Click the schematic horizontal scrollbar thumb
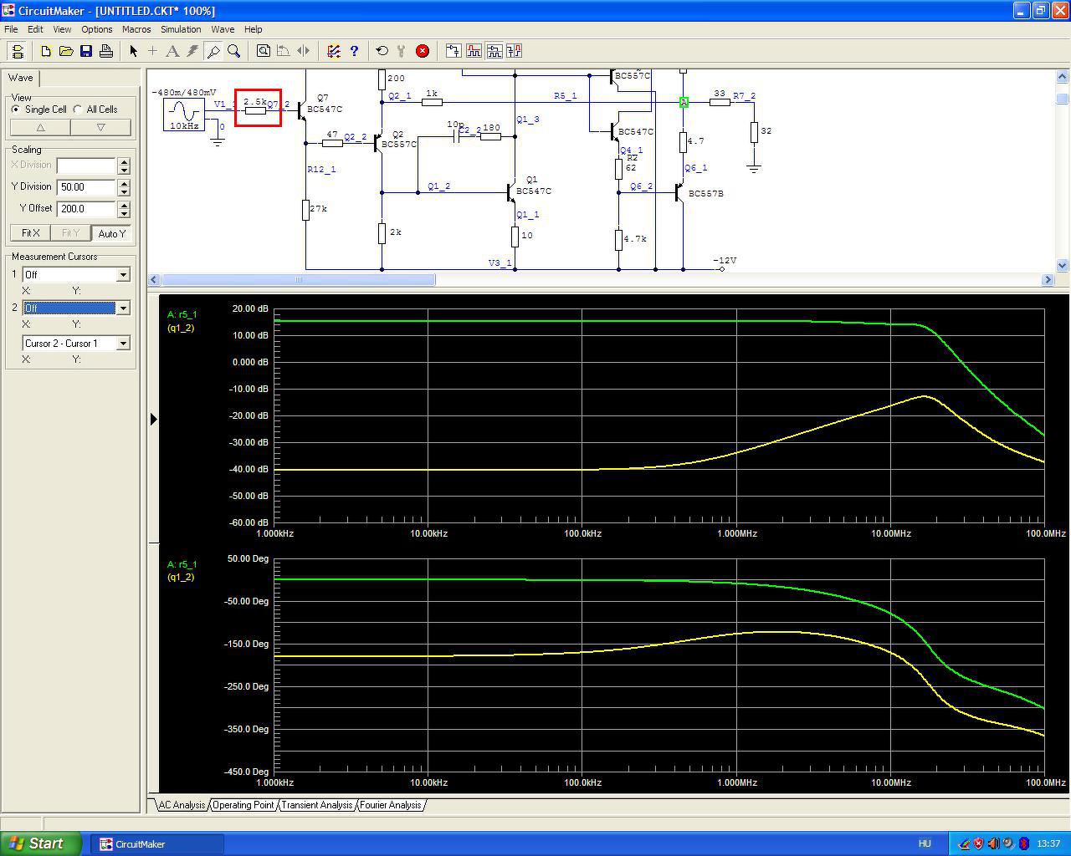The width and height of the screenshot is (1071, 856). 298,280
